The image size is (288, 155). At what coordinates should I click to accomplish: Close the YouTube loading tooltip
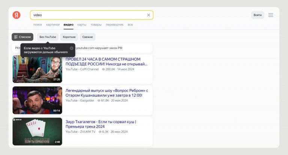point(72,48)
